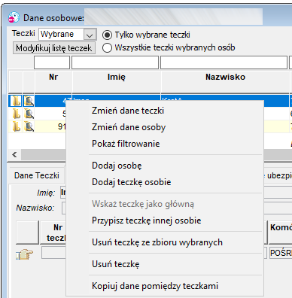Click the person document icon in the middle row
Screen dimensions: 292x298
point(29,114)
